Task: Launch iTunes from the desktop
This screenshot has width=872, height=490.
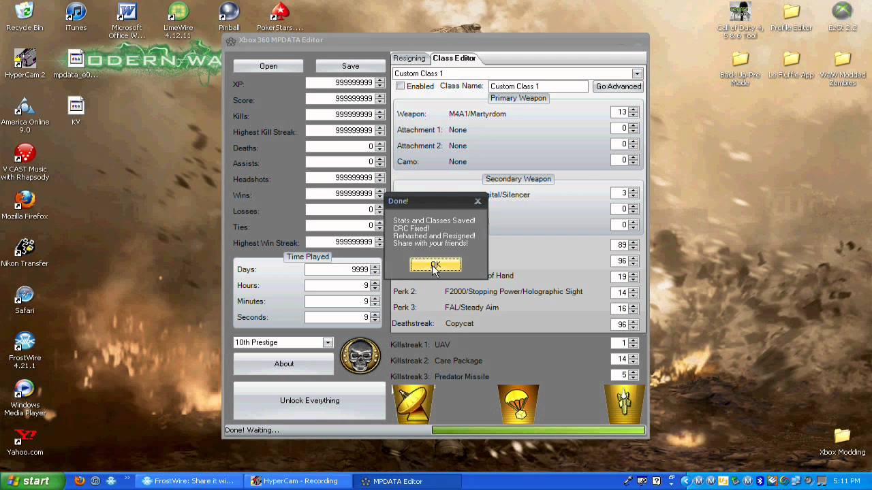Action: (x=76, y=17)
